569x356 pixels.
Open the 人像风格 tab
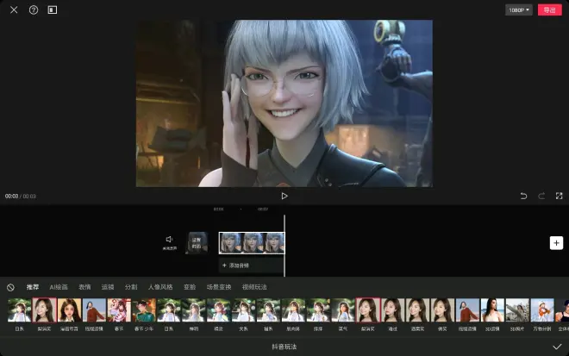160,287
